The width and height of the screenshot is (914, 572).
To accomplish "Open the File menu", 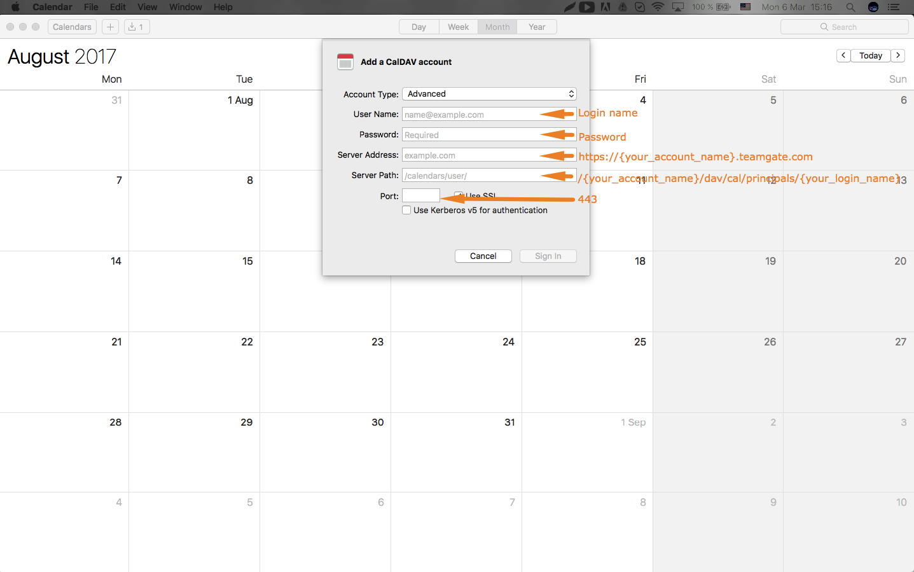I will tap(91, 7).
